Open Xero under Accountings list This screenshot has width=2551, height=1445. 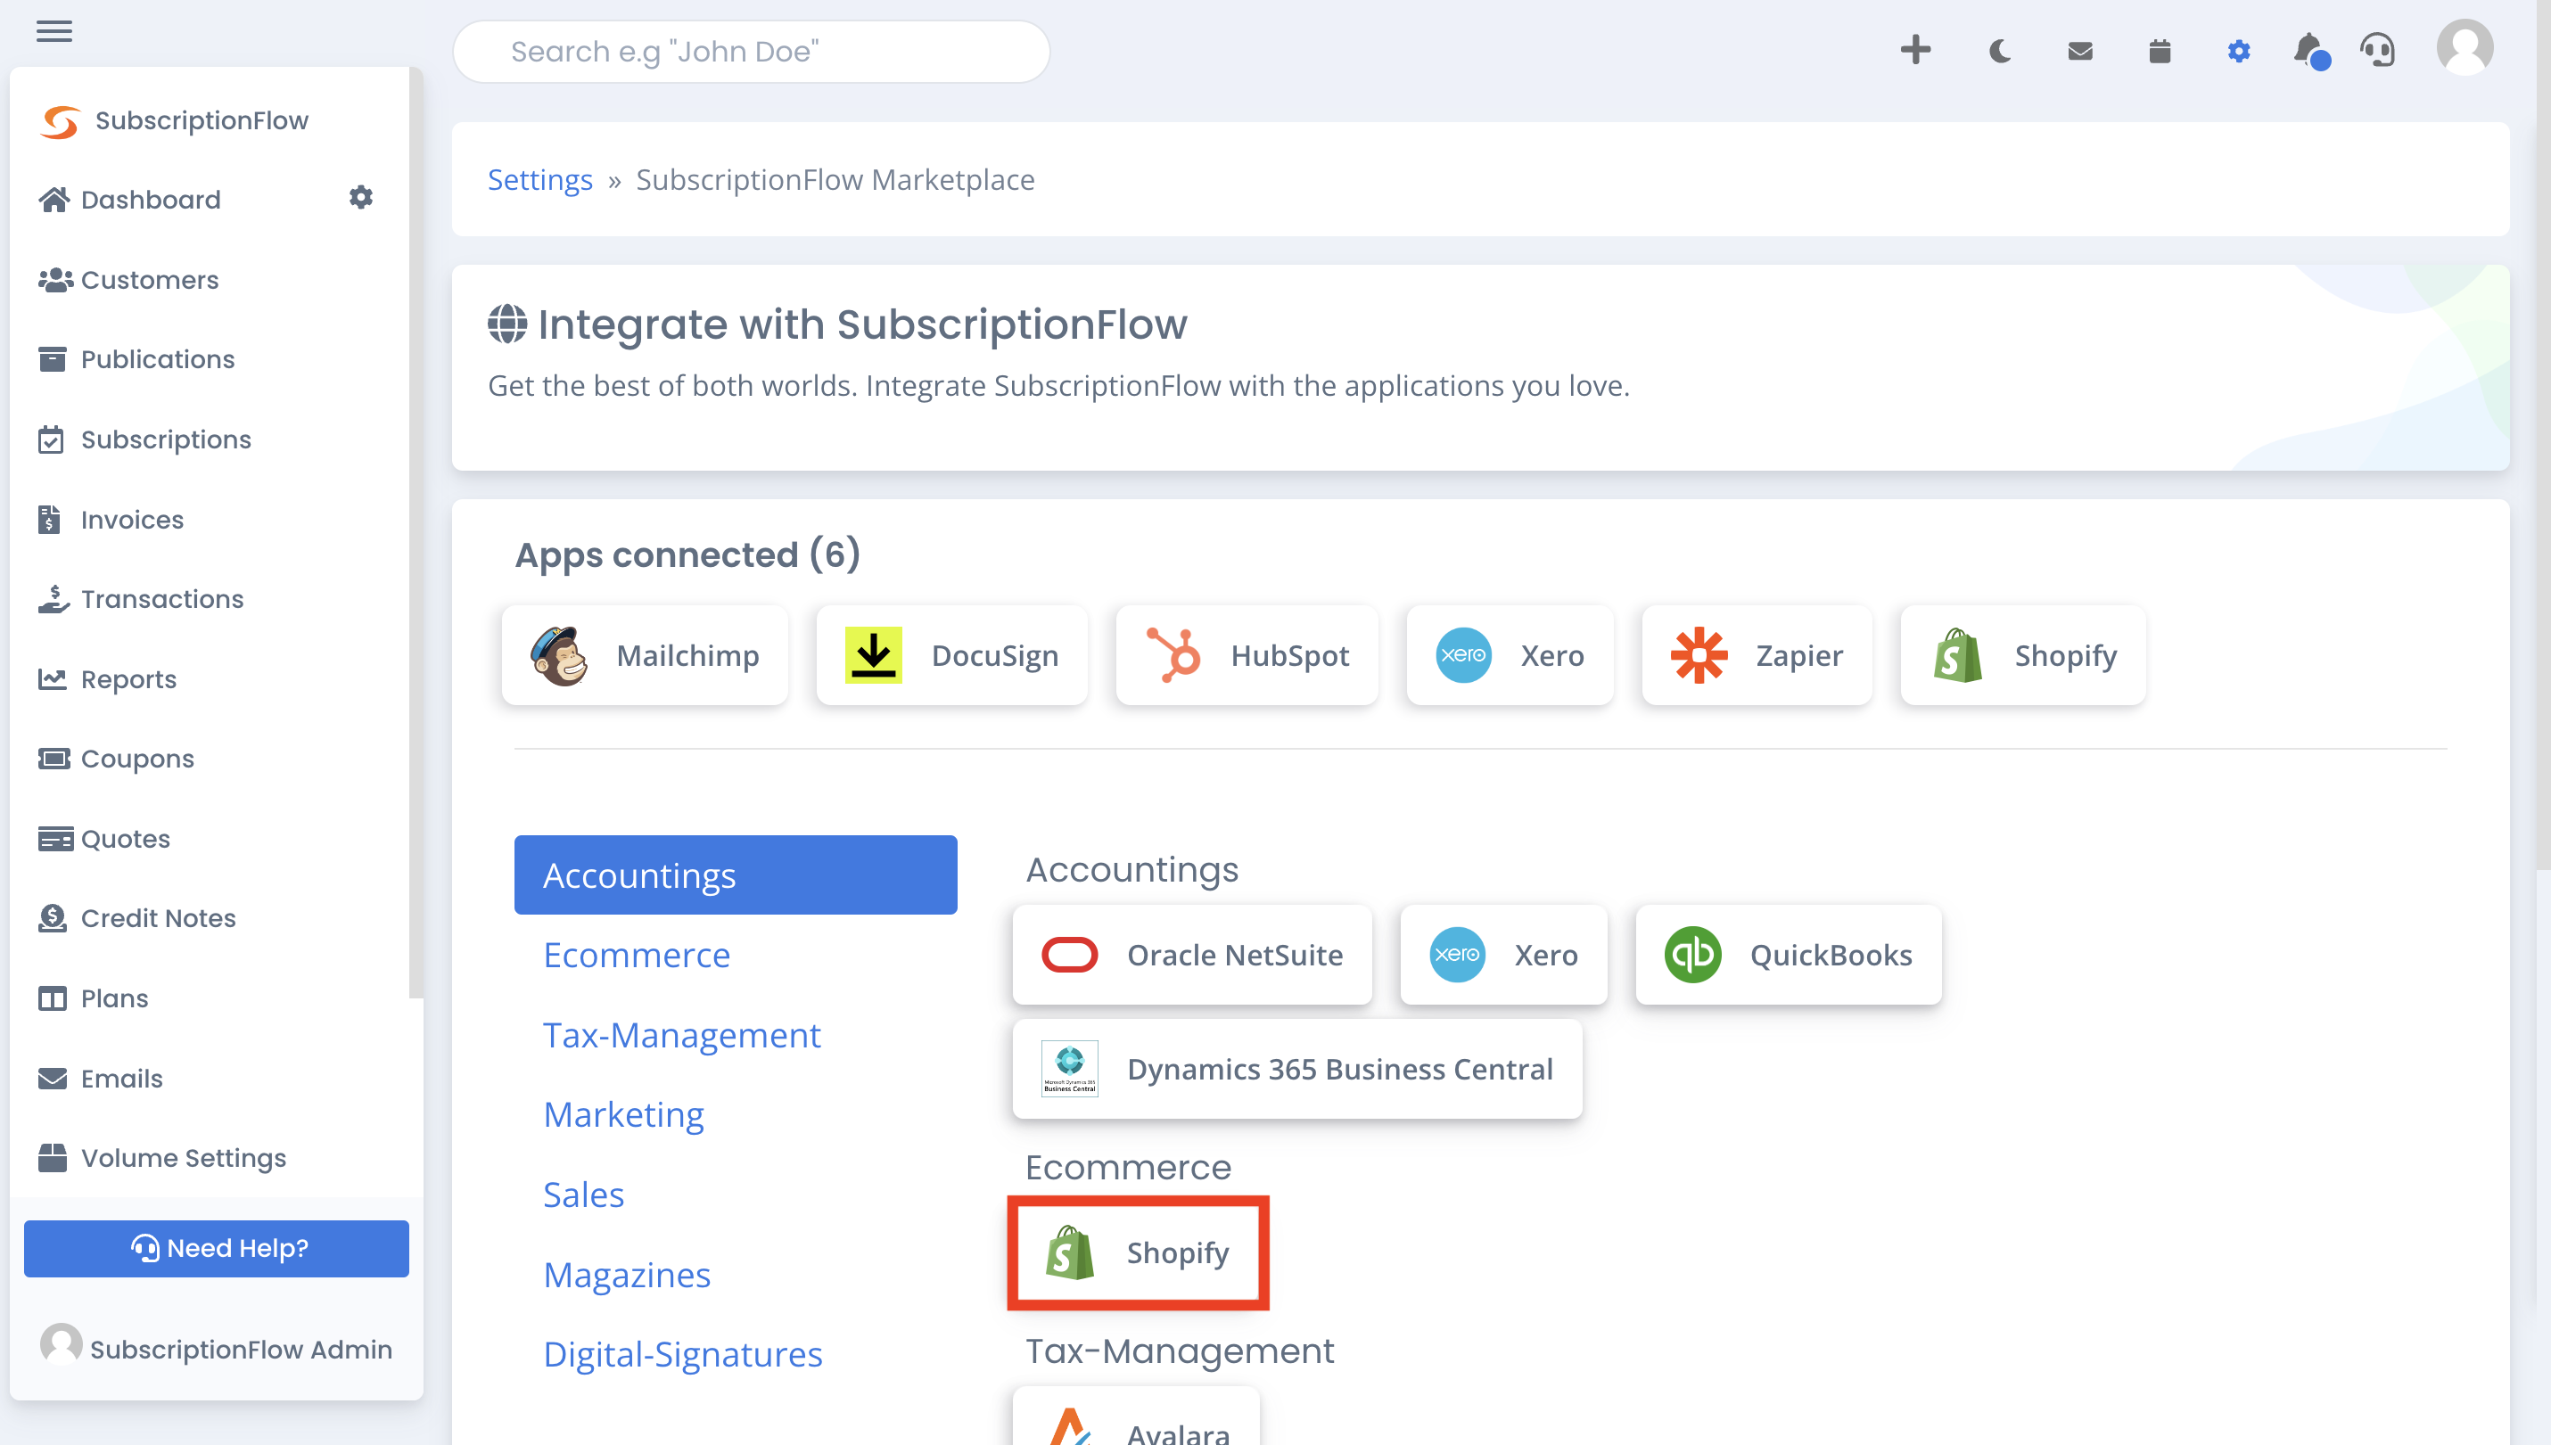click(1504, 955)
